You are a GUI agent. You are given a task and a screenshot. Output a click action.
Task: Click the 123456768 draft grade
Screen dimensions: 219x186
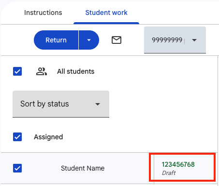[178, 164]
